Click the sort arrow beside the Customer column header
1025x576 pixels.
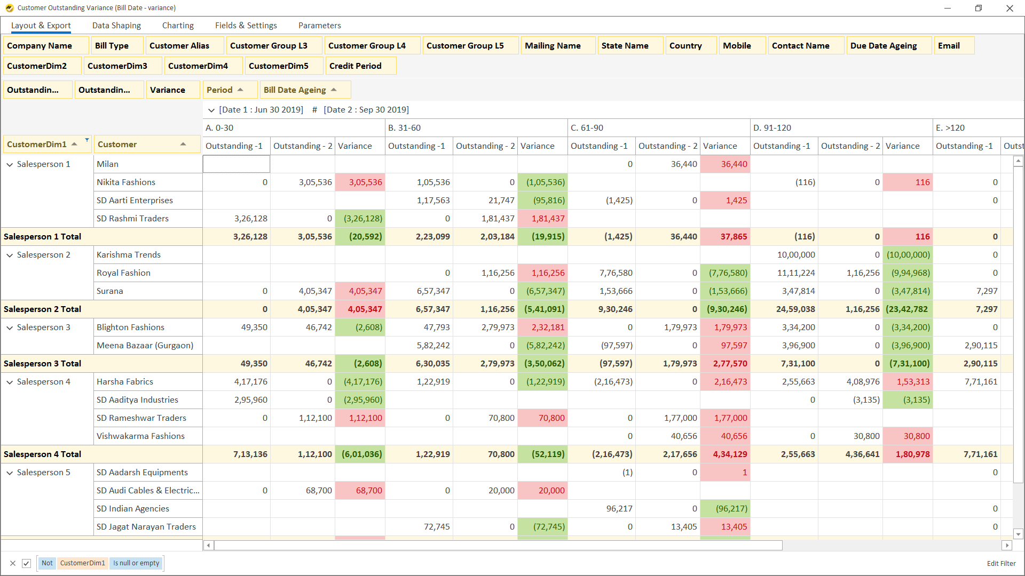[183, 144]
